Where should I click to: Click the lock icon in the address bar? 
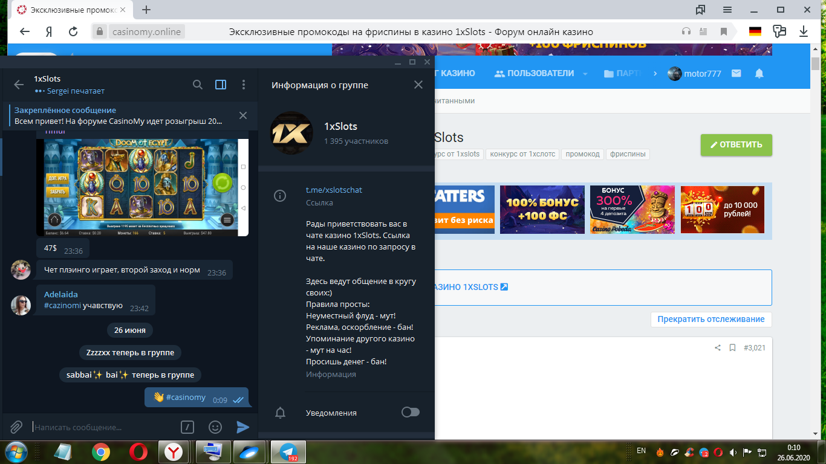click(x=100, y=31)
